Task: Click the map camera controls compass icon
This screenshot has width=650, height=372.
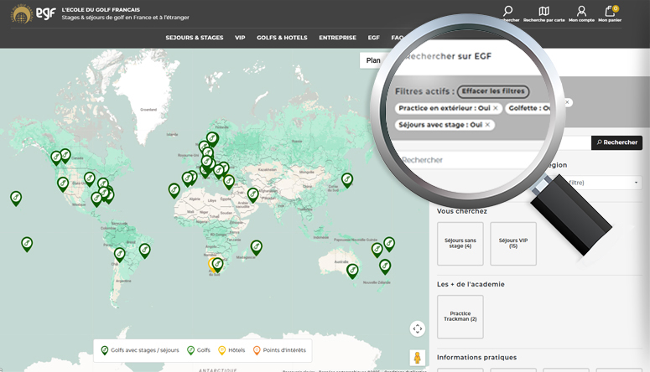Action: [417, 328]
